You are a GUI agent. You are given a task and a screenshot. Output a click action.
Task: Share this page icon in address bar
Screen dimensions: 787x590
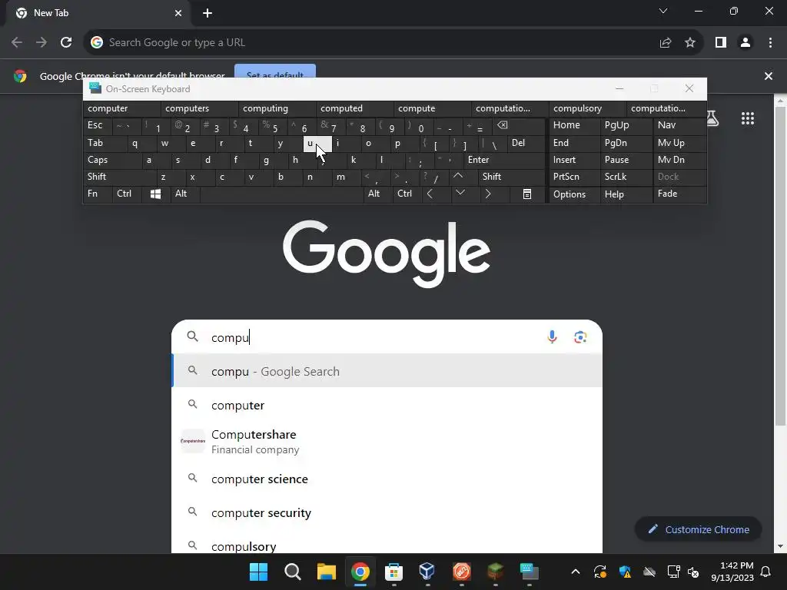pos(666,43)
